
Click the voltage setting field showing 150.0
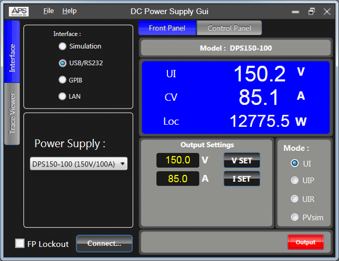(178, 160)
